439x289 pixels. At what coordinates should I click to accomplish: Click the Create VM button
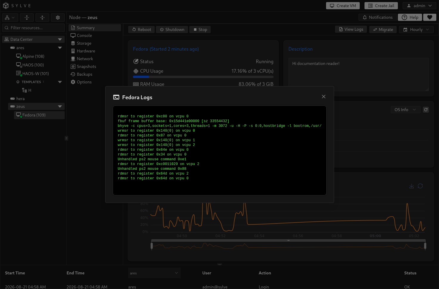pos(343,6)
